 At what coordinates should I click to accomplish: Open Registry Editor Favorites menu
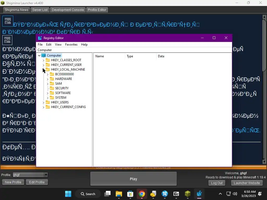click(71, 45)
